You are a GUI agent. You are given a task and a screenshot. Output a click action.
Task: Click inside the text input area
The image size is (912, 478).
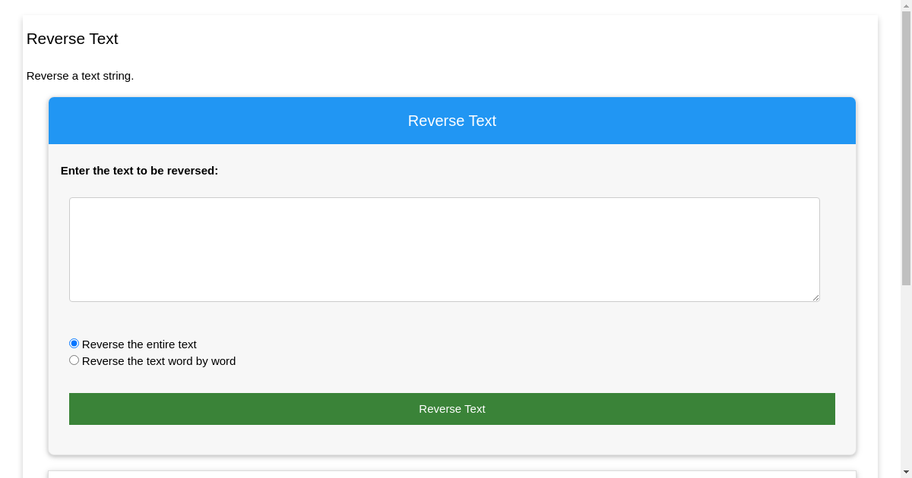[x=444, y=249]
